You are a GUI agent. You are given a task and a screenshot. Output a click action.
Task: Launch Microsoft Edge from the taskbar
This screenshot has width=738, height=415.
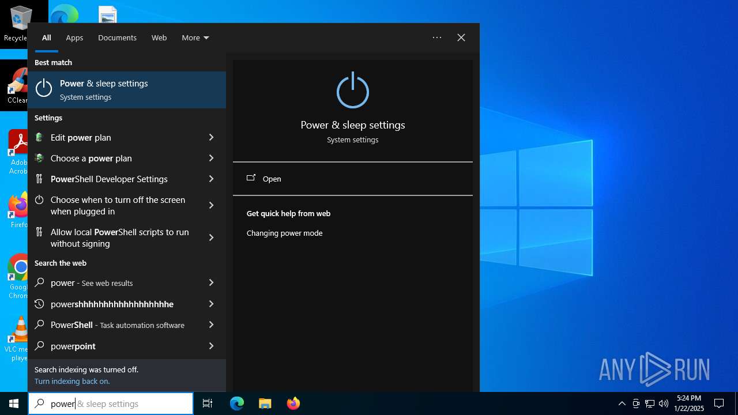coord(237,403)
